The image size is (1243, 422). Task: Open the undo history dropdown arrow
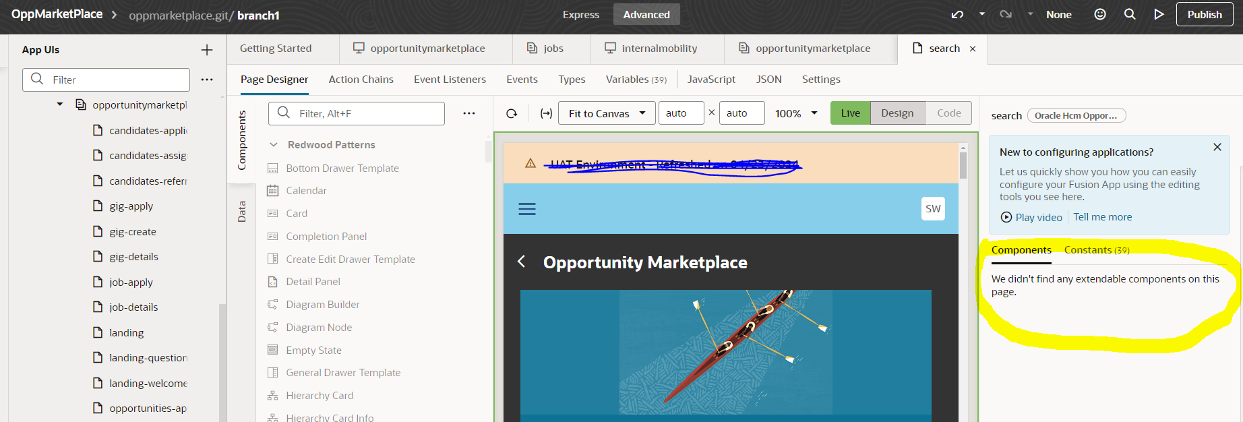982,14
